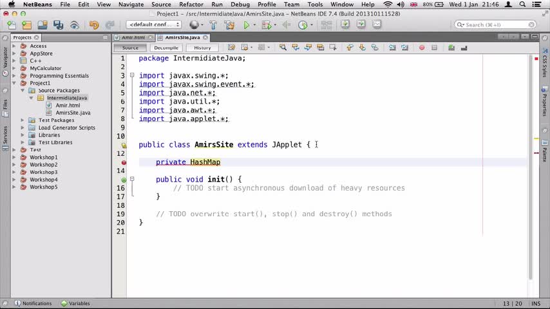550x309 pixels.
Task: Click the Wi-Fi icon in the menu bar
Action: point(388,5)
